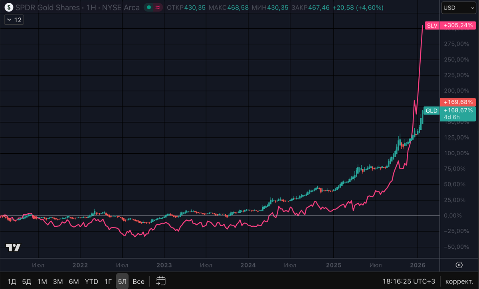This screenshot has width=479, height=289.
Task: Click the +305,24% price label
Action: pyautogui.click(x=457, y=26)
